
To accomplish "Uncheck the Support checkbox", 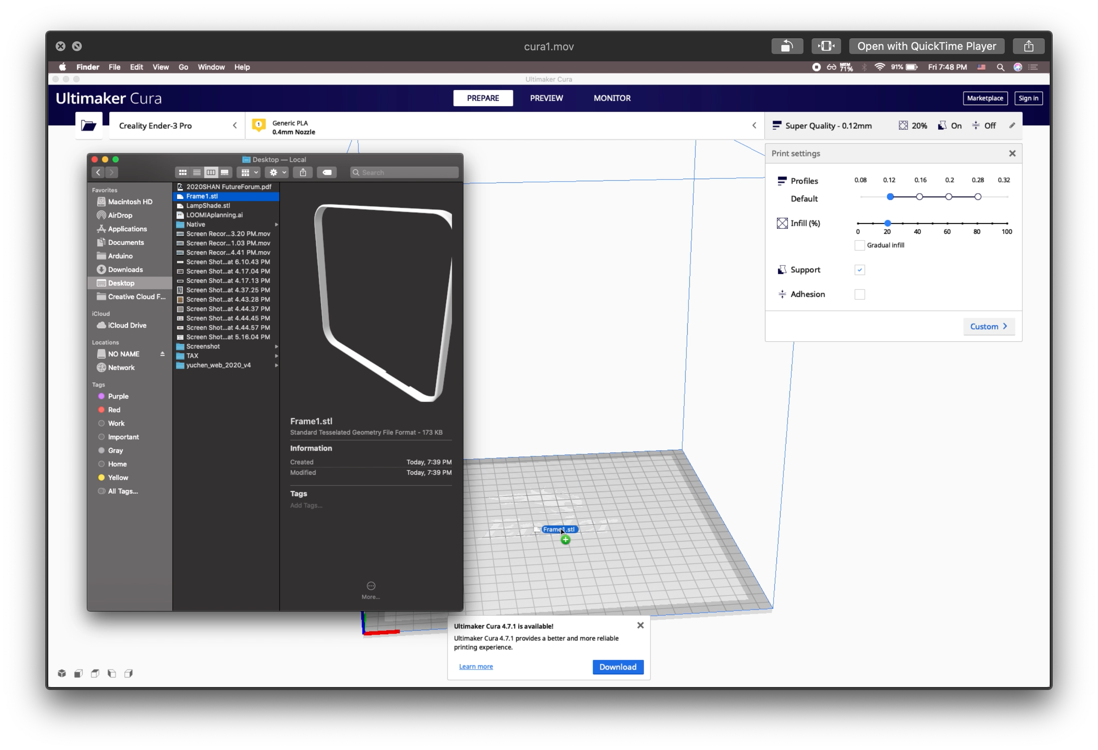I will point(859,270).
